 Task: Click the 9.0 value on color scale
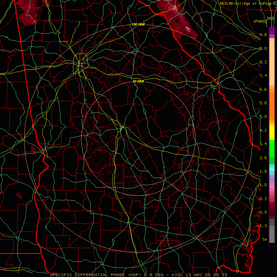[263, 48]
